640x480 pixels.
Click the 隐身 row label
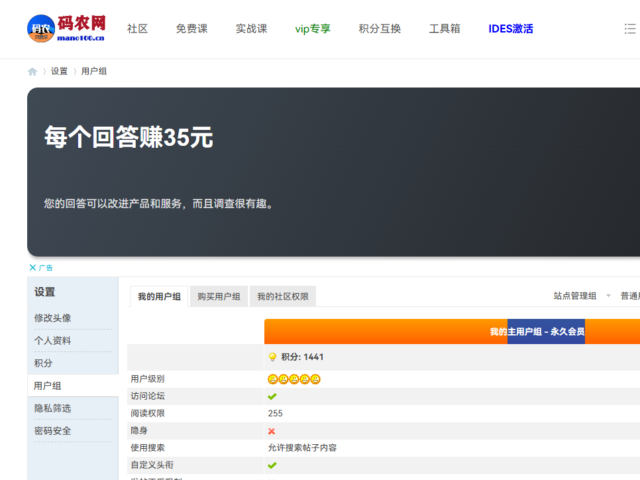[139, 430]
